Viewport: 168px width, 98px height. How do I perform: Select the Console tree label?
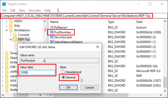(23, 35)
